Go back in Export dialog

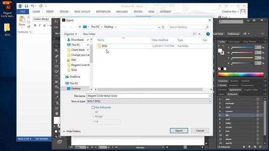tap(64, 27)
